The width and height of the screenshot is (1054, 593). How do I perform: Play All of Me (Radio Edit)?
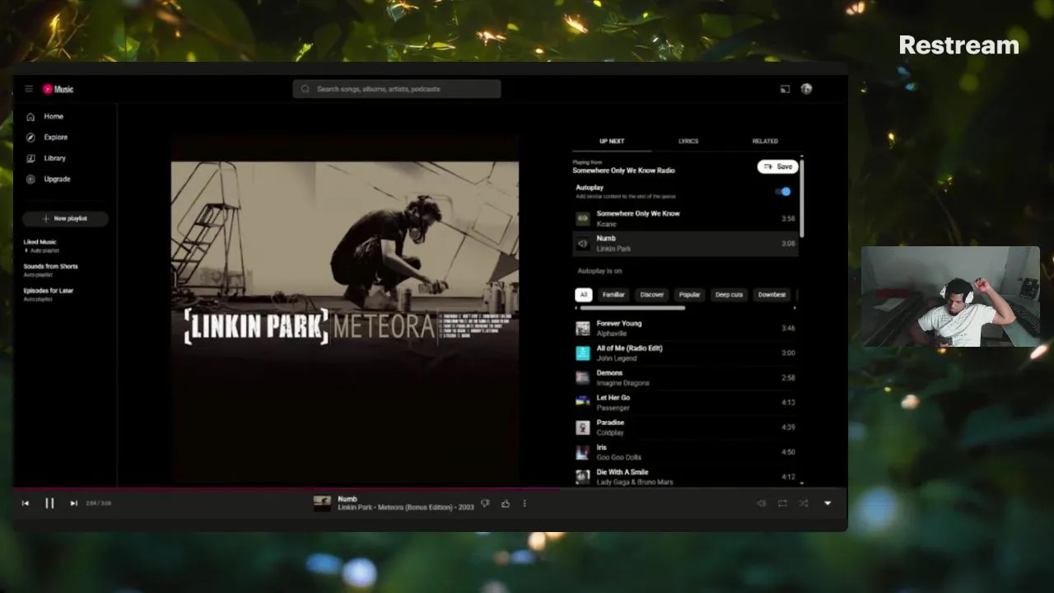click(x=685, y=353)
